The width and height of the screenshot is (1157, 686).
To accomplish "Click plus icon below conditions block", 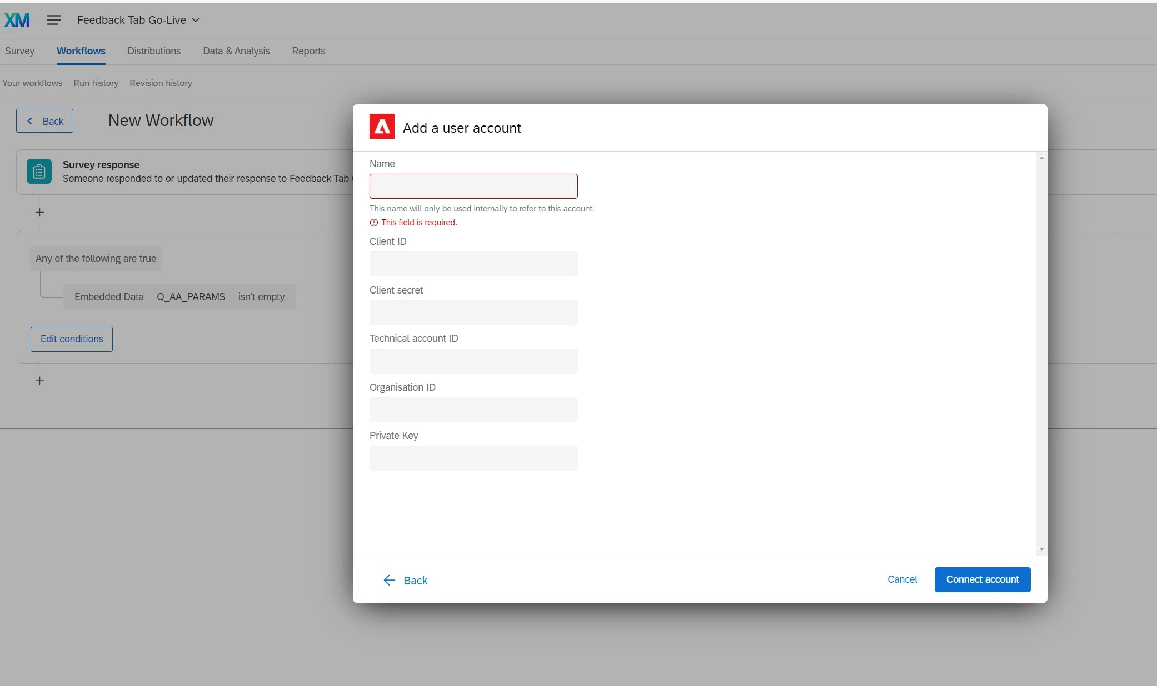I will pyautogui.click(x=39, y=381).
